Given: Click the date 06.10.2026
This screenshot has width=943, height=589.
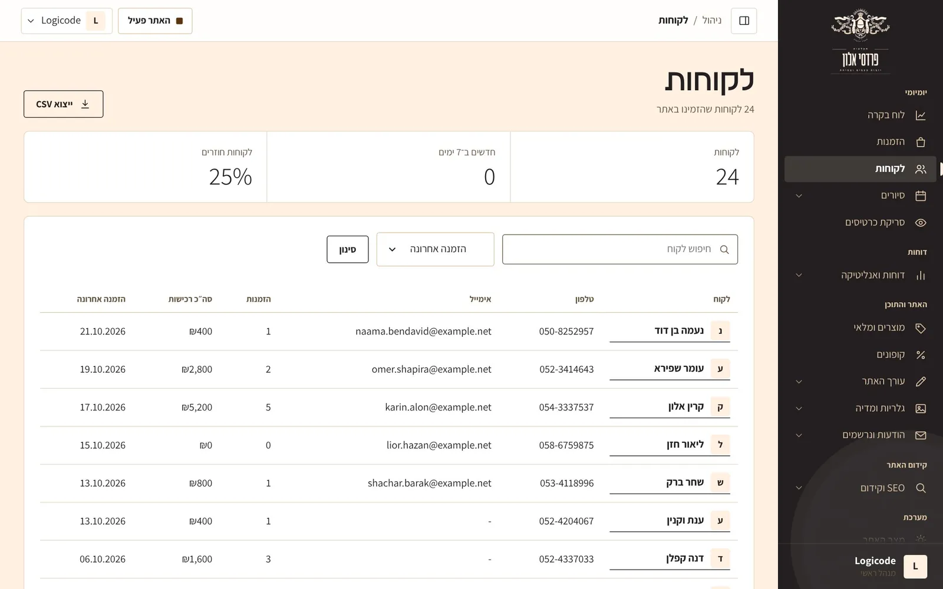Looking at the screenshot, I should pyautogui.click(x=103, y=559).
